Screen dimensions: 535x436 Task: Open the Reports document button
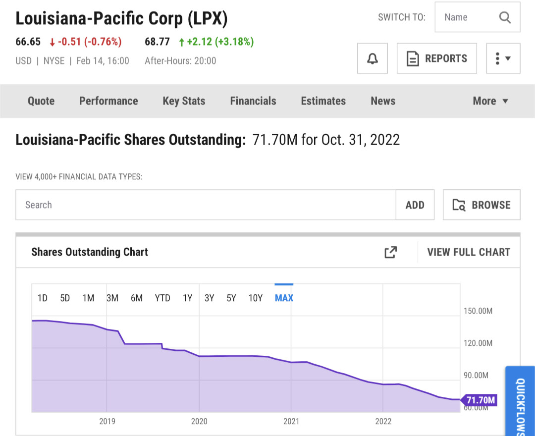pyautogui.click(x=437, y=58)
